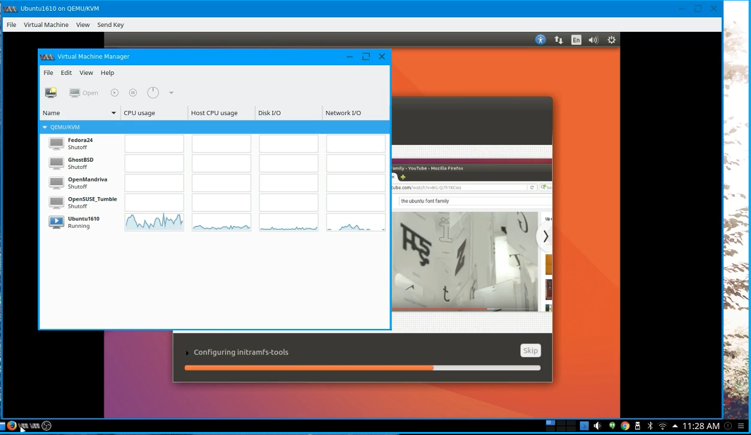The height and width of the screenshot is (435, 751).
Task: Open Wi-Fi network tray icon
Action: 662,426
